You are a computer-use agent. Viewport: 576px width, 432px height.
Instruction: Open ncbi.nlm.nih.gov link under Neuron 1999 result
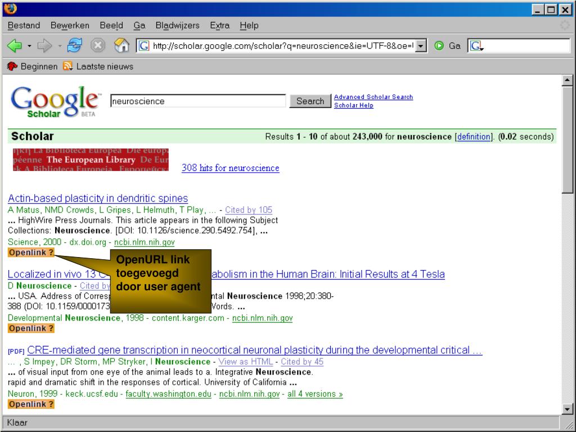pos(249,394)
